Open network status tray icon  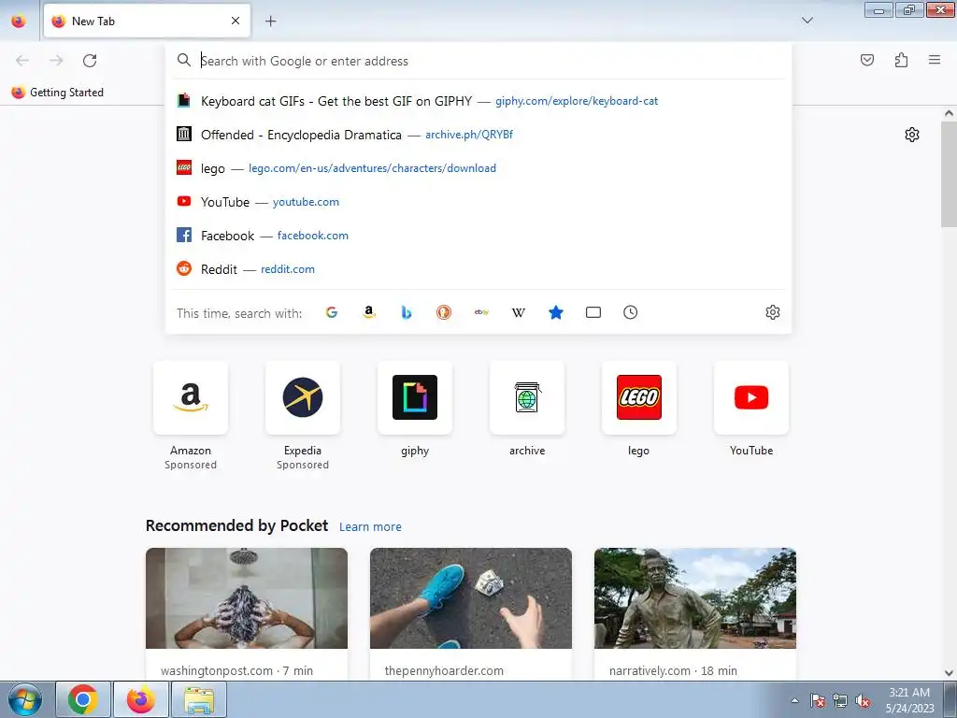tap(840, 700)
